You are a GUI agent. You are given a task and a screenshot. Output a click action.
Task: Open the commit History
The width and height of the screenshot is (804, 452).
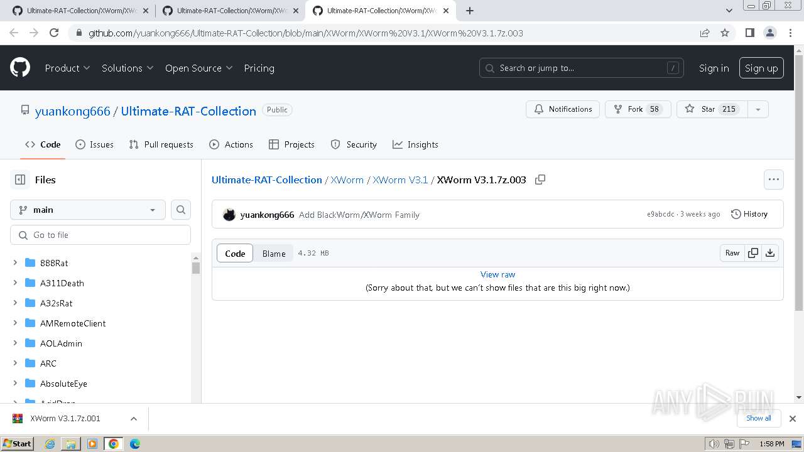click(749, 214)
